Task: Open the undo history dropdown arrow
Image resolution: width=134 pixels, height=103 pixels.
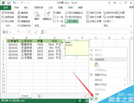Action: click(x=17, y=3)
